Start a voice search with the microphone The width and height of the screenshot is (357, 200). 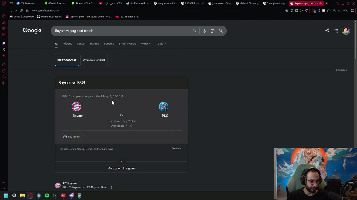[x=204, y=31]
